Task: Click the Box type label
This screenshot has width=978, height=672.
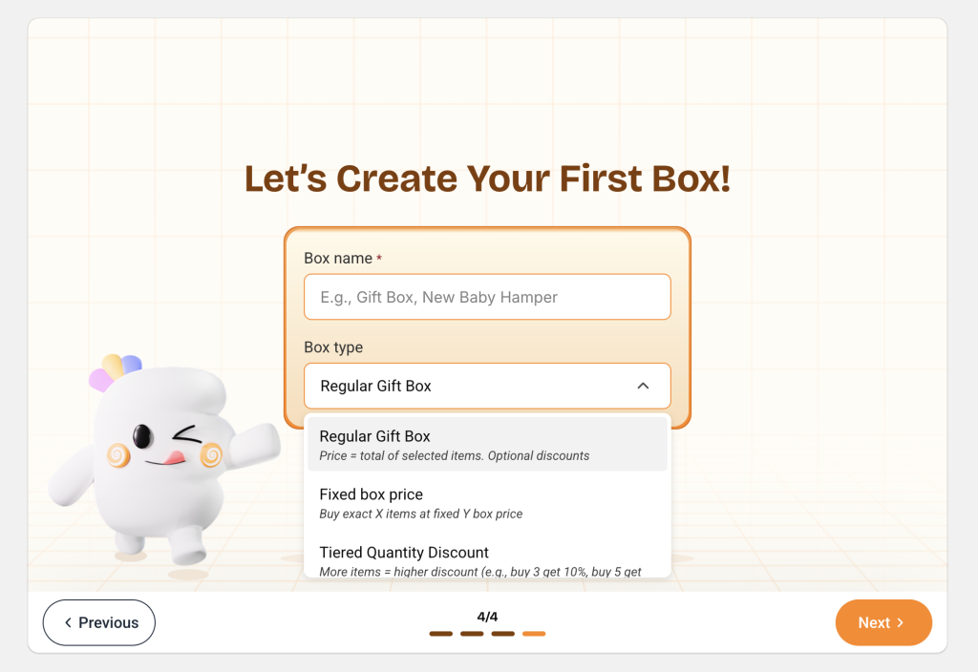Action: coord(333,347)
